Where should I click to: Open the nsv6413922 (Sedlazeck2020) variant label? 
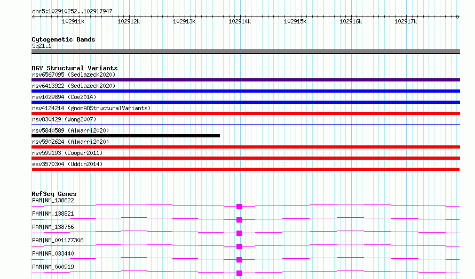coord(74,86)
